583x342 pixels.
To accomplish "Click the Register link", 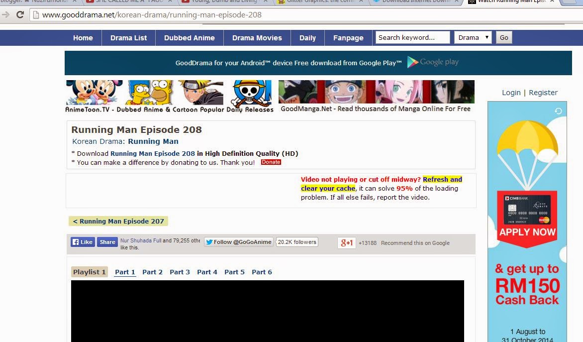I will pyautogui.click(x=543, y=93).
